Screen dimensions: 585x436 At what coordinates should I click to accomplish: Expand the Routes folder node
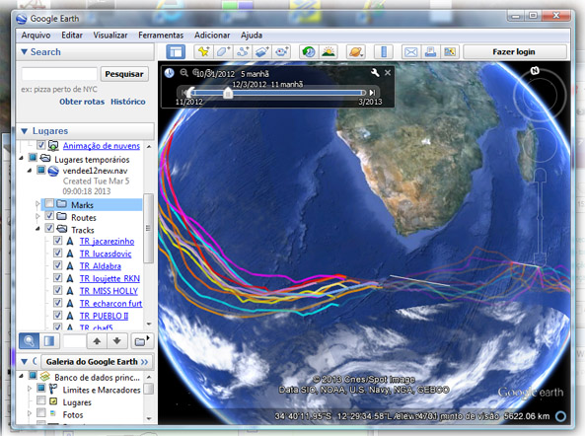point(37,216)
